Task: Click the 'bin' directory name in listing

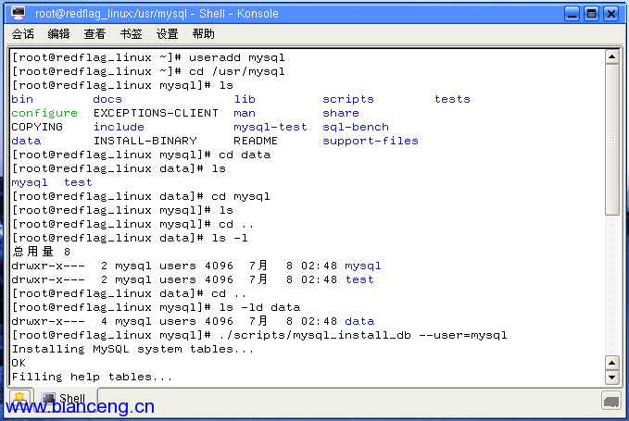Action: click(x=22, y=99)
